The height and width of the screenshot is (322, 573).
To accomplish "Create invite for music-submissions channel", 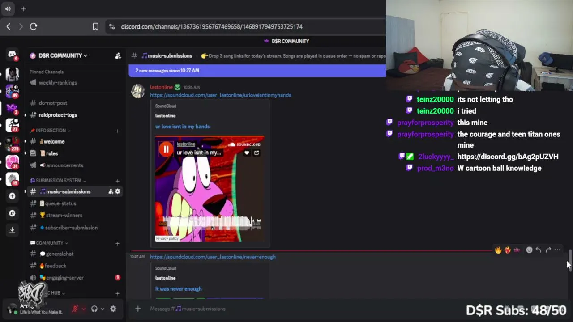I will [111, 191].
